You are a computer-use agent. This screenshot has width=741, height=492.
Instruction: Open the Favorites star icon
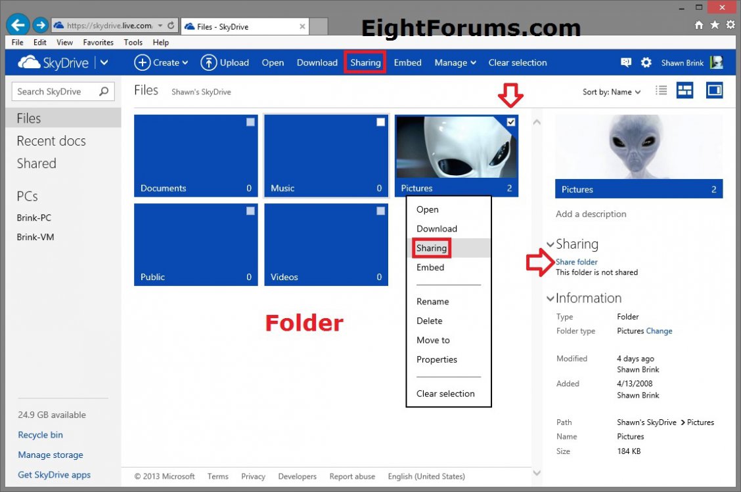click(x=715, y=25)
